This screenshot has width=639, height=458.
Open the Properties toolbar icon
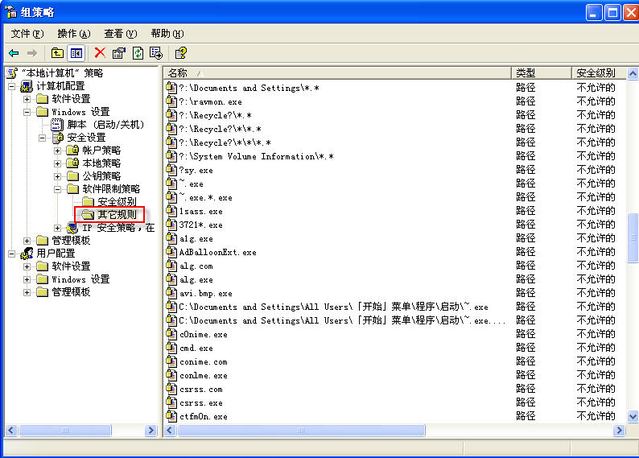click(119, 53)
